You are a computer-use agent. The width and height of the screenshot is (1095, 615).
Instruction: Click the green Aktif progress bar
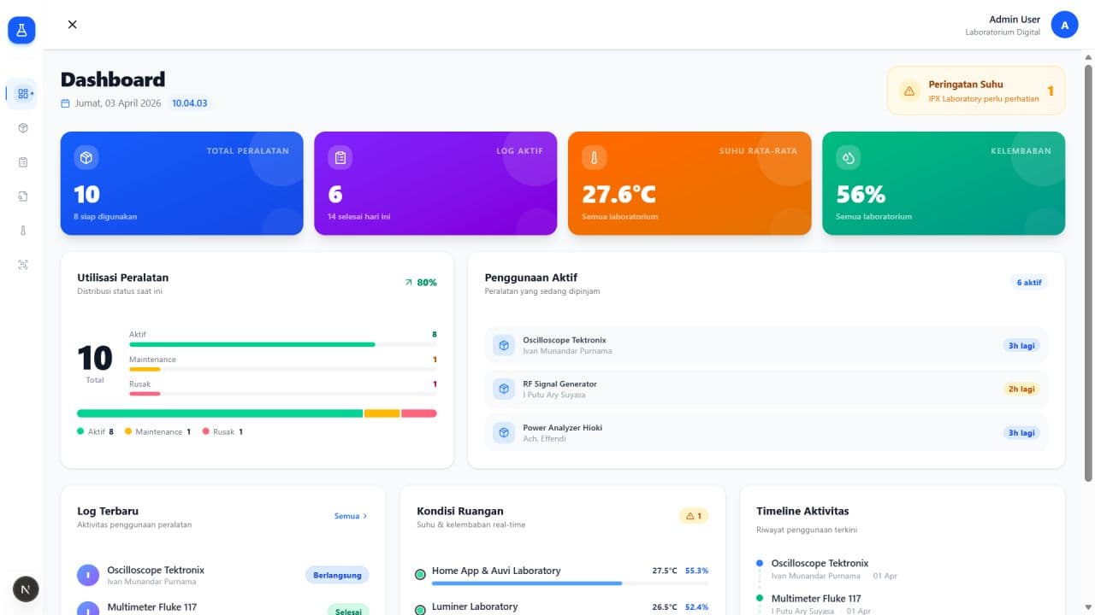click(252, 344)
